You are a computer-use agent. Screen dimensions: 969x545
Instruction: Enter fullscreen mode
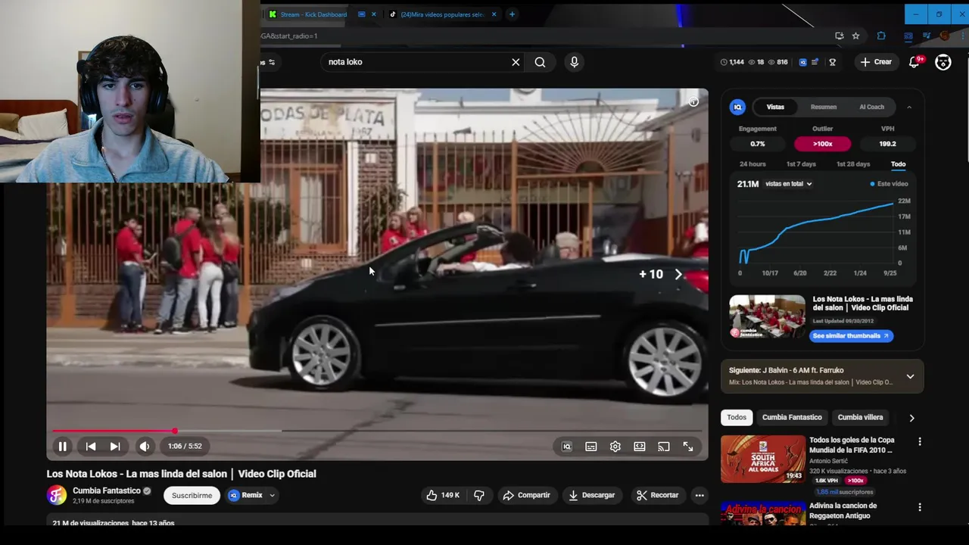point(688,447)
